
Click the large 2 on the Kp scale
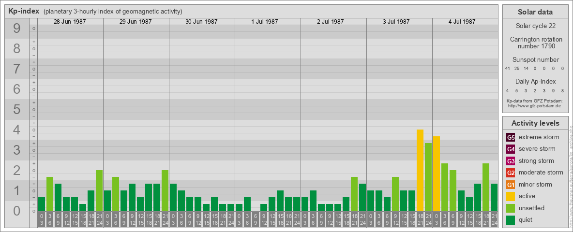tap(16, 170)
